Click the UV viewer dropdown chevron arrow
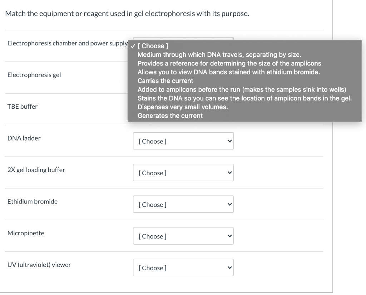 230,268
